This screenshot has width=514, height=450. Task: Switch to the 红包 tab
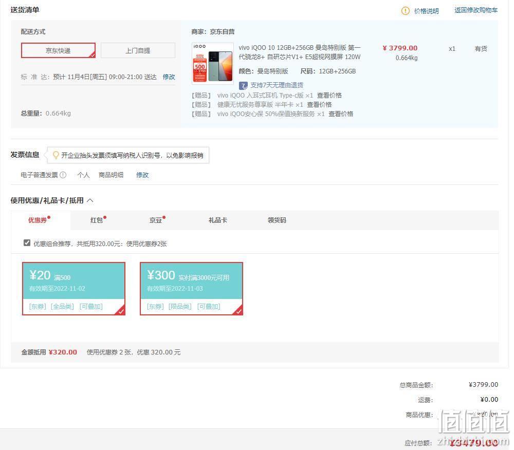coord(97,220)
